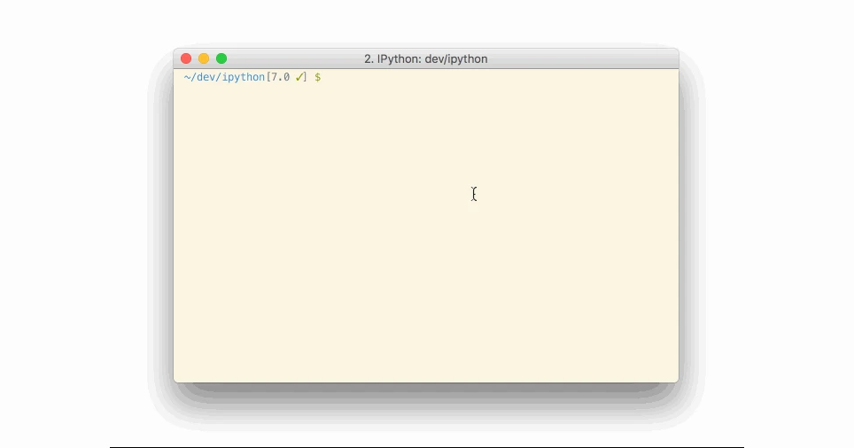Viewport: 854px width, 448px height.
Task: Click the '7.0' branch label in the prompt
Action: (281, 77)
